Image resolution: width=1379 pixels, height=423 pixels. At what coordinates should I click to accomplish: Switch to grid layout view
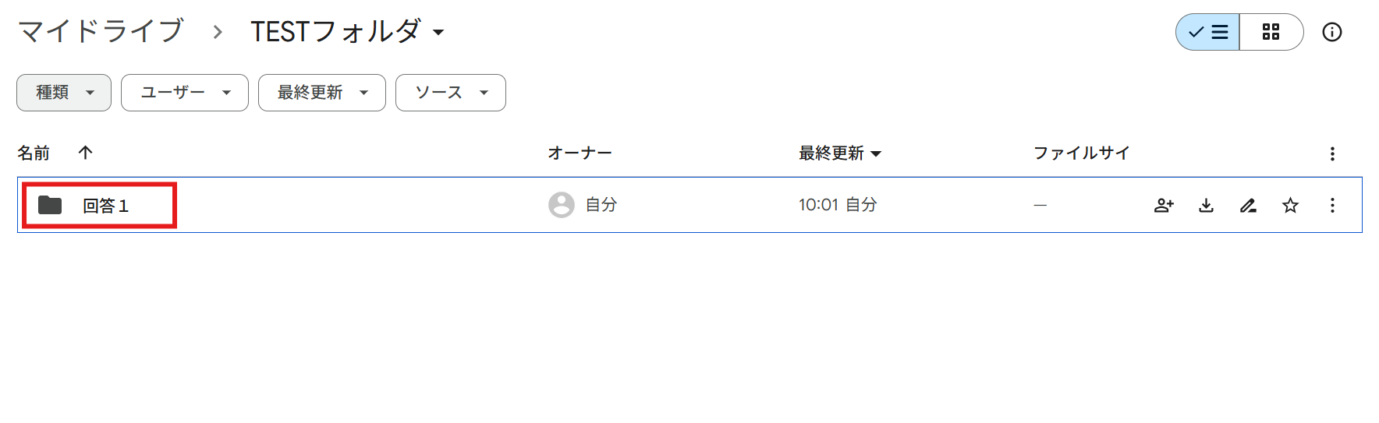pyautogui.click(x=1271, y=32)
